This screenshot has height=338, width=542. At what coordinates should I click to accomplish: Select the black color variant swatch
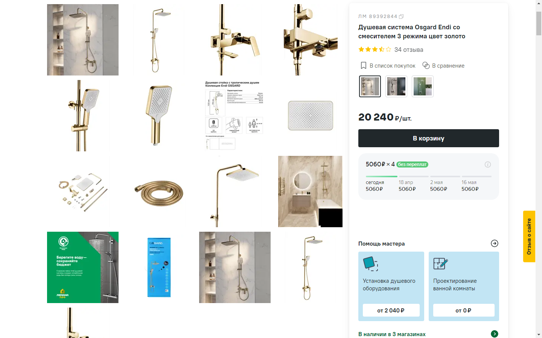tap(396, 86)
